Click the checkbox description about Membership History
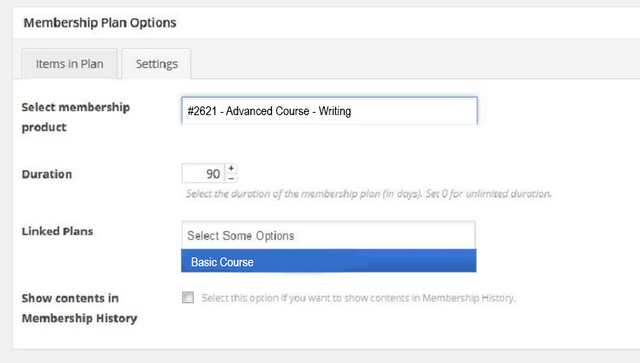Image resolution: width=640 pixels, height=363 pixels. [358, 298]
